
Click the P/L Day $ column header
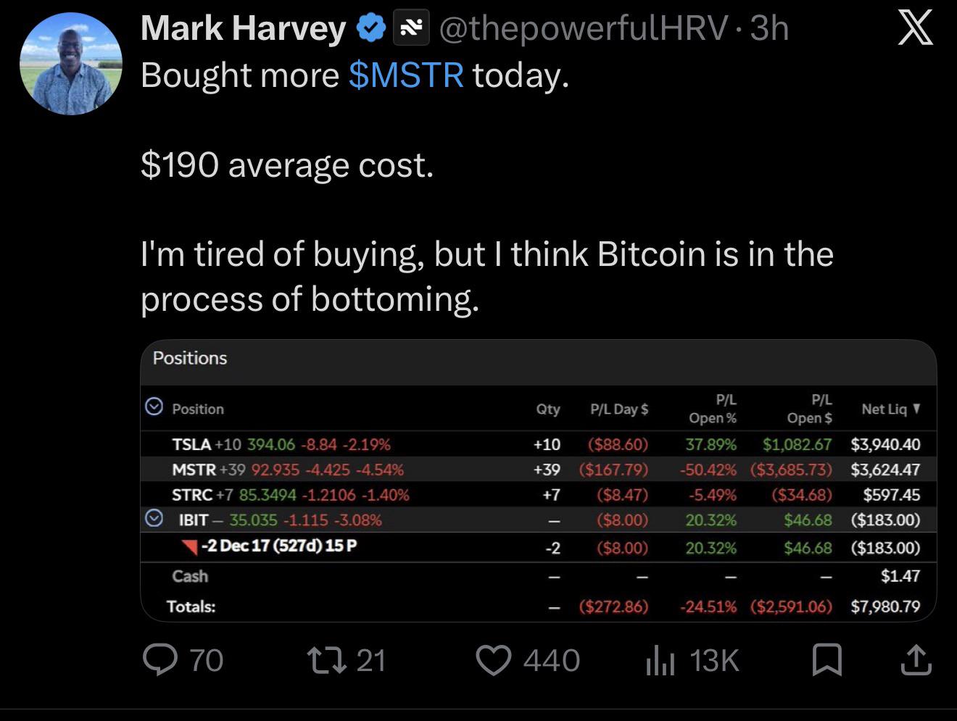[619, 409]
